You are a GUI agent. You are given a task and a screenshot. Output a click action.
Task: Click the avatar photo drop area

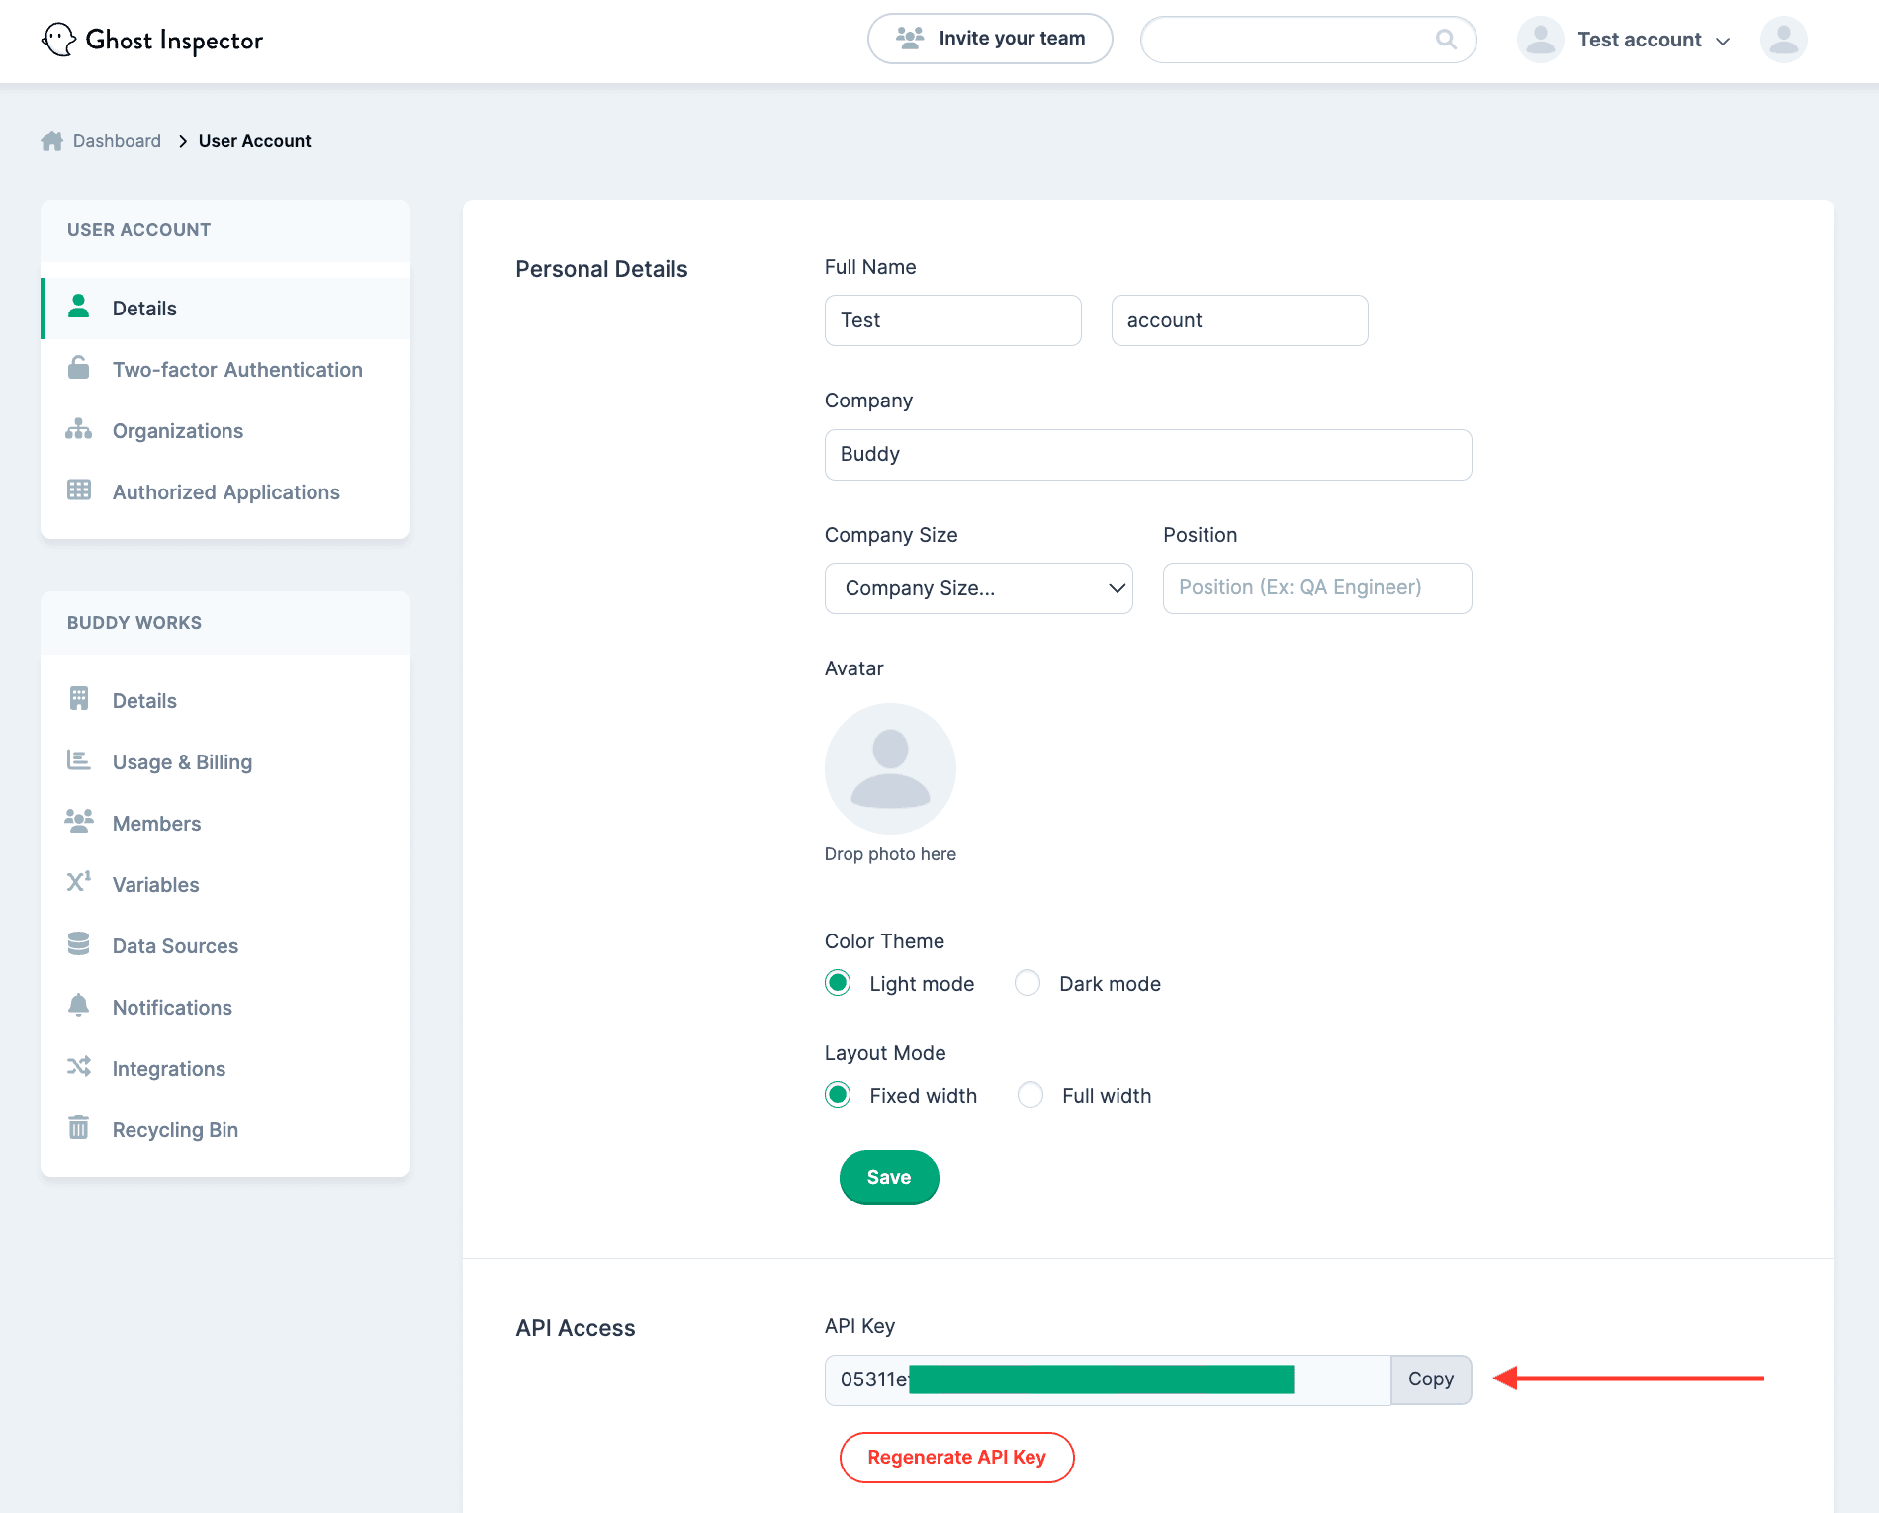coord(890,768)
